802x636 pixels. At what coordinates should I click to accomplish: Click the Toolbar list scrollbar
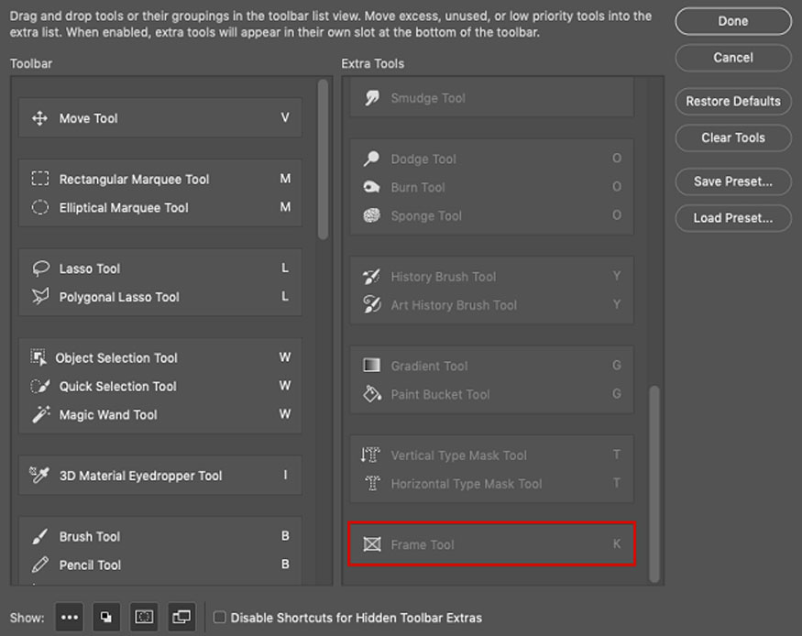323,160
